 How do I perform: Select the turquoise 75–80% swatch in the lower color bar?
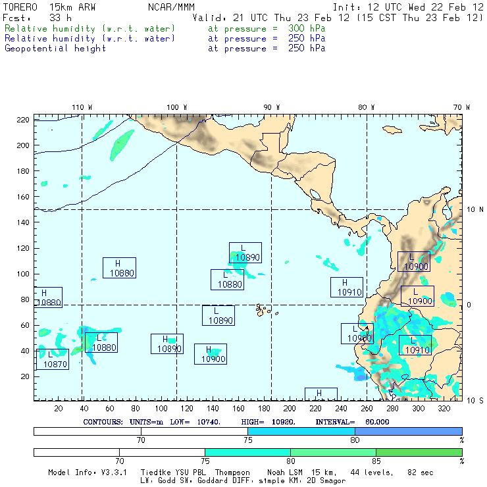tap(247, 452)
